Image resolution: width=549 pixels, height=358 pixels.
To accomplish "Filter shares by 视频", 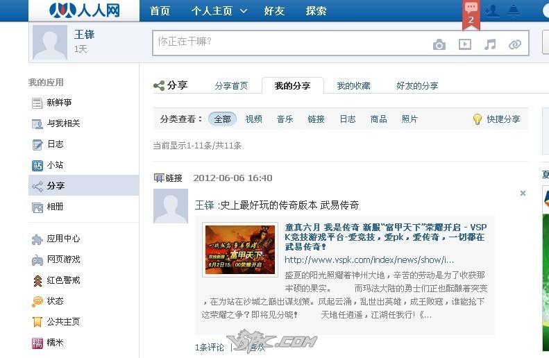I will pos(254,119).
